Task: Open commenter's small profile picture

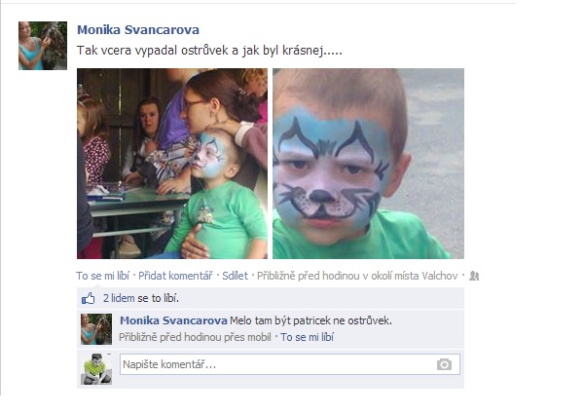Action: (96, 329)
